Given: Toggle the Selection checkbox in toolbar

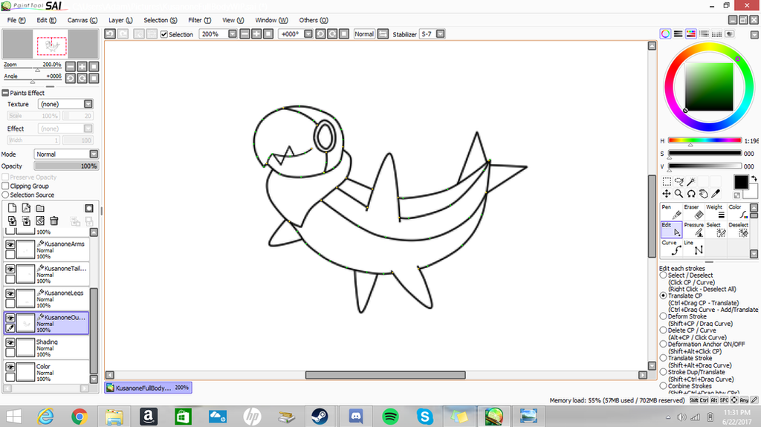Looking at the screenshot, I should (164, 34).
